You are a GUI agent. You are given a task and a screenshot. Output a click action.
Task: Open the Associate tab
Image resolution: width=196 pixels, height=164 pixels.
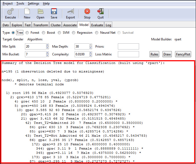point(70,25)
